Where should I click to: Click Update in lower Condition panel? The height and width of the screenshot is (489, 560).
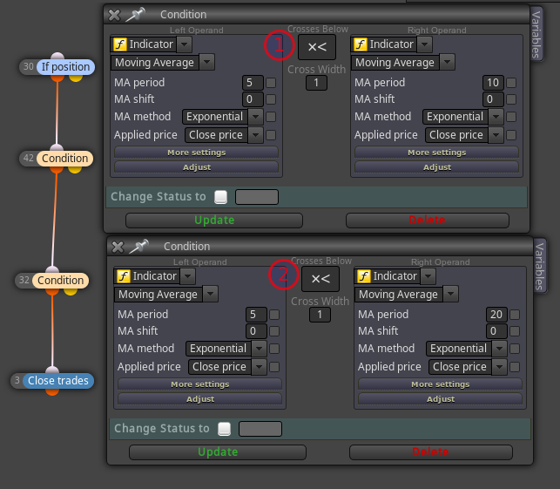coord(218,452)
